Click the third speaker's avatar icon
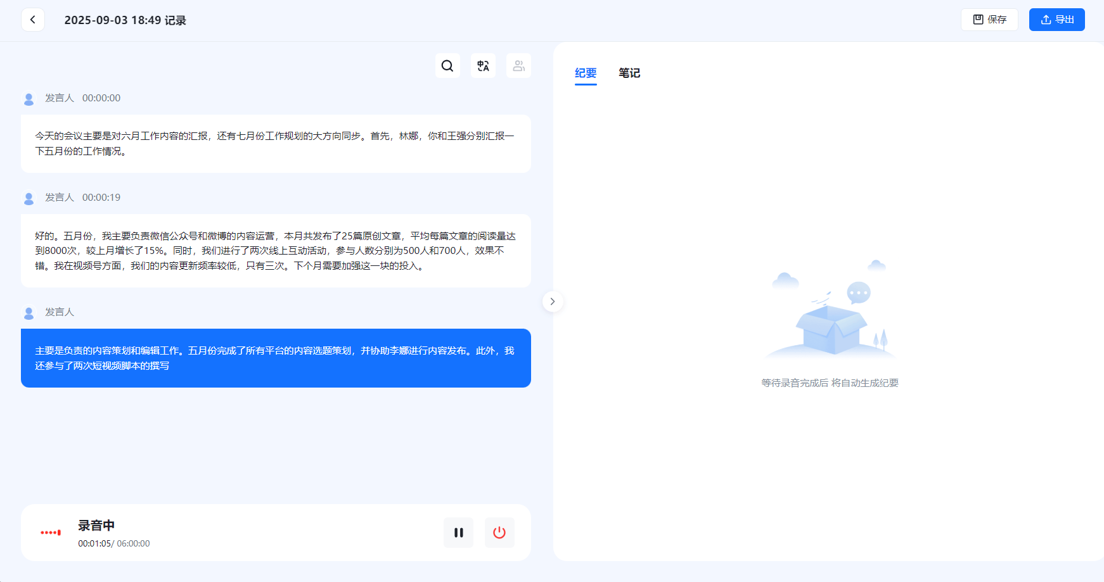Viewport: 1104px width, 582px height. coord(29,313)
